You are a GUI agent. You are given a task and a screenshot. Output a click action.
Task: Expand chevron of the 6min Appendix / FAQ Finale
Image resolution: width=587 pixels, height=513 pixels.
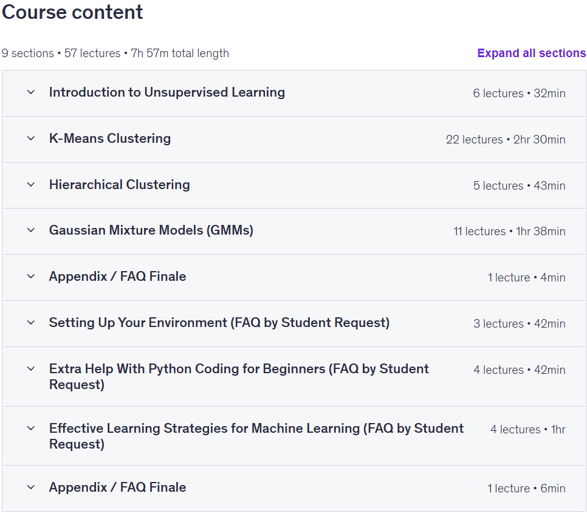[x=31, y=487]
